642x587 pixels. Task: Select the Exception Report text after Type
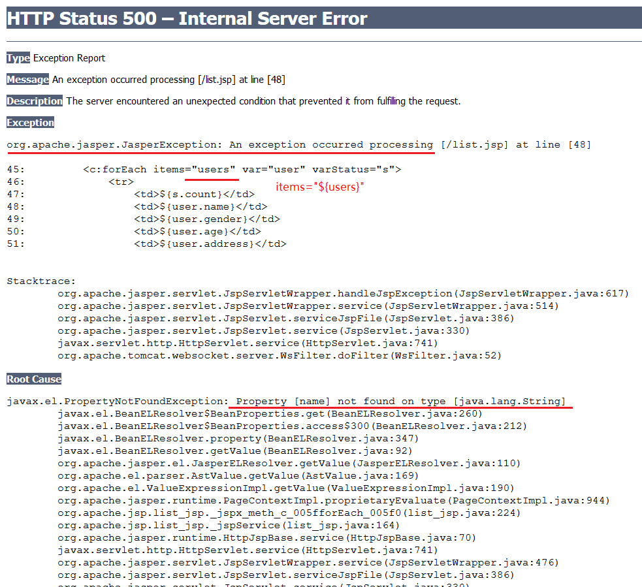click(71, 57)
